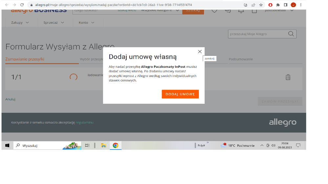Open notifications bell icon

(x=241, y=11)
